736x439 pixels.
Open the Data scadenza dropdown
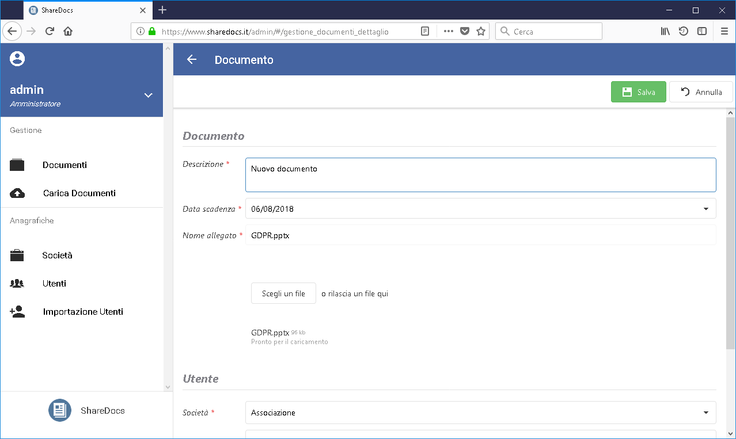coord(705,209)
